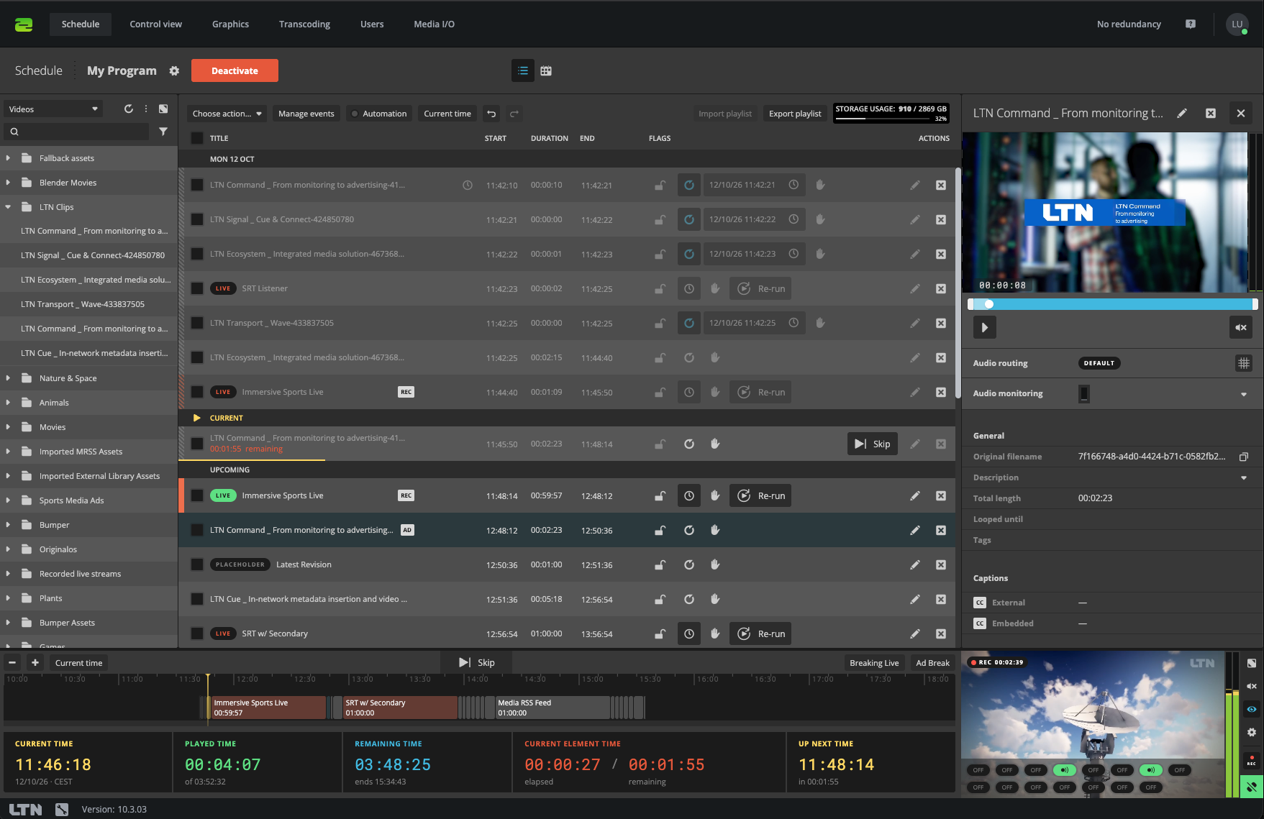The height and width of the screenshot is (819, 1264).
Task: Open Control view tab
Action: pyautogui.click(x=155, y=24)
